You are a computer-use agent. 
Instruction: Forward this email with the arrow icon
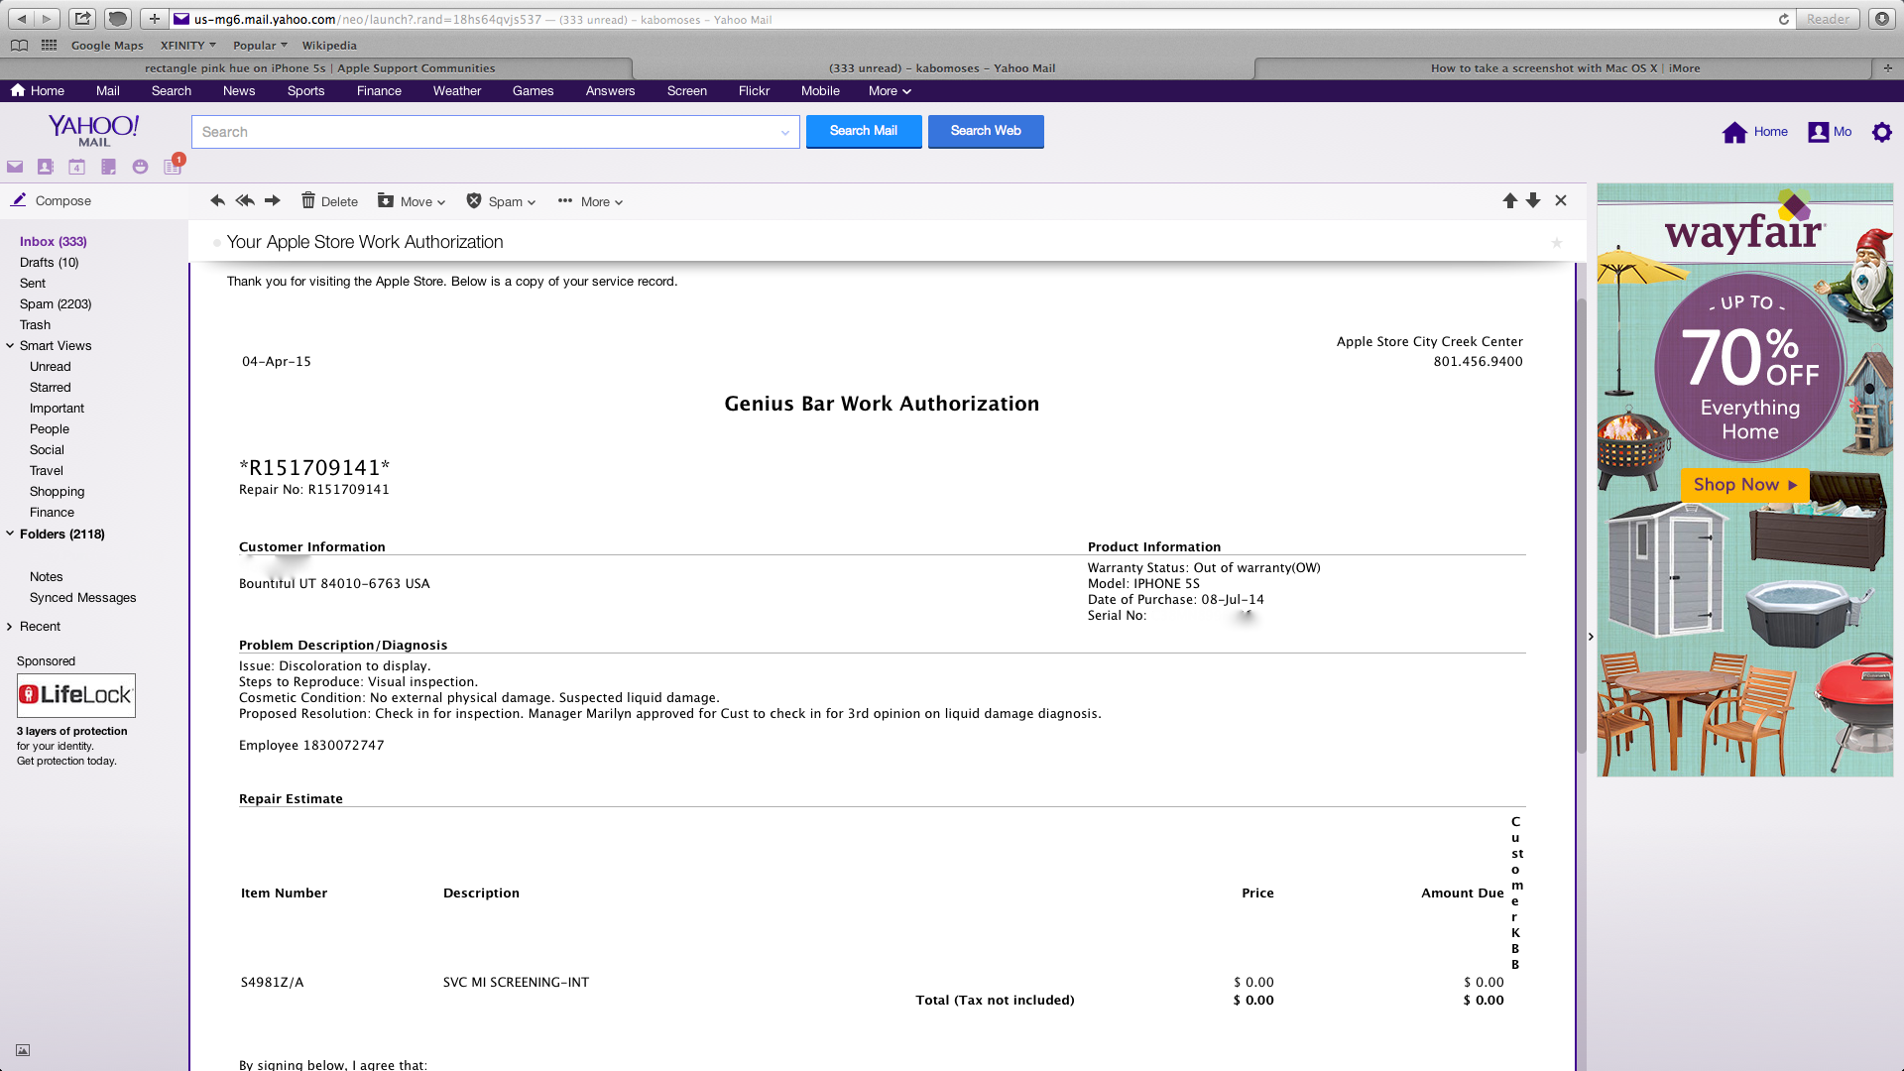click(273, 201)
